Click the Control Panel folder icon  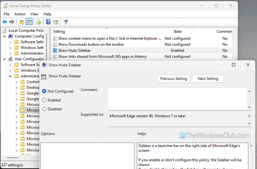[x=22, y=82]
